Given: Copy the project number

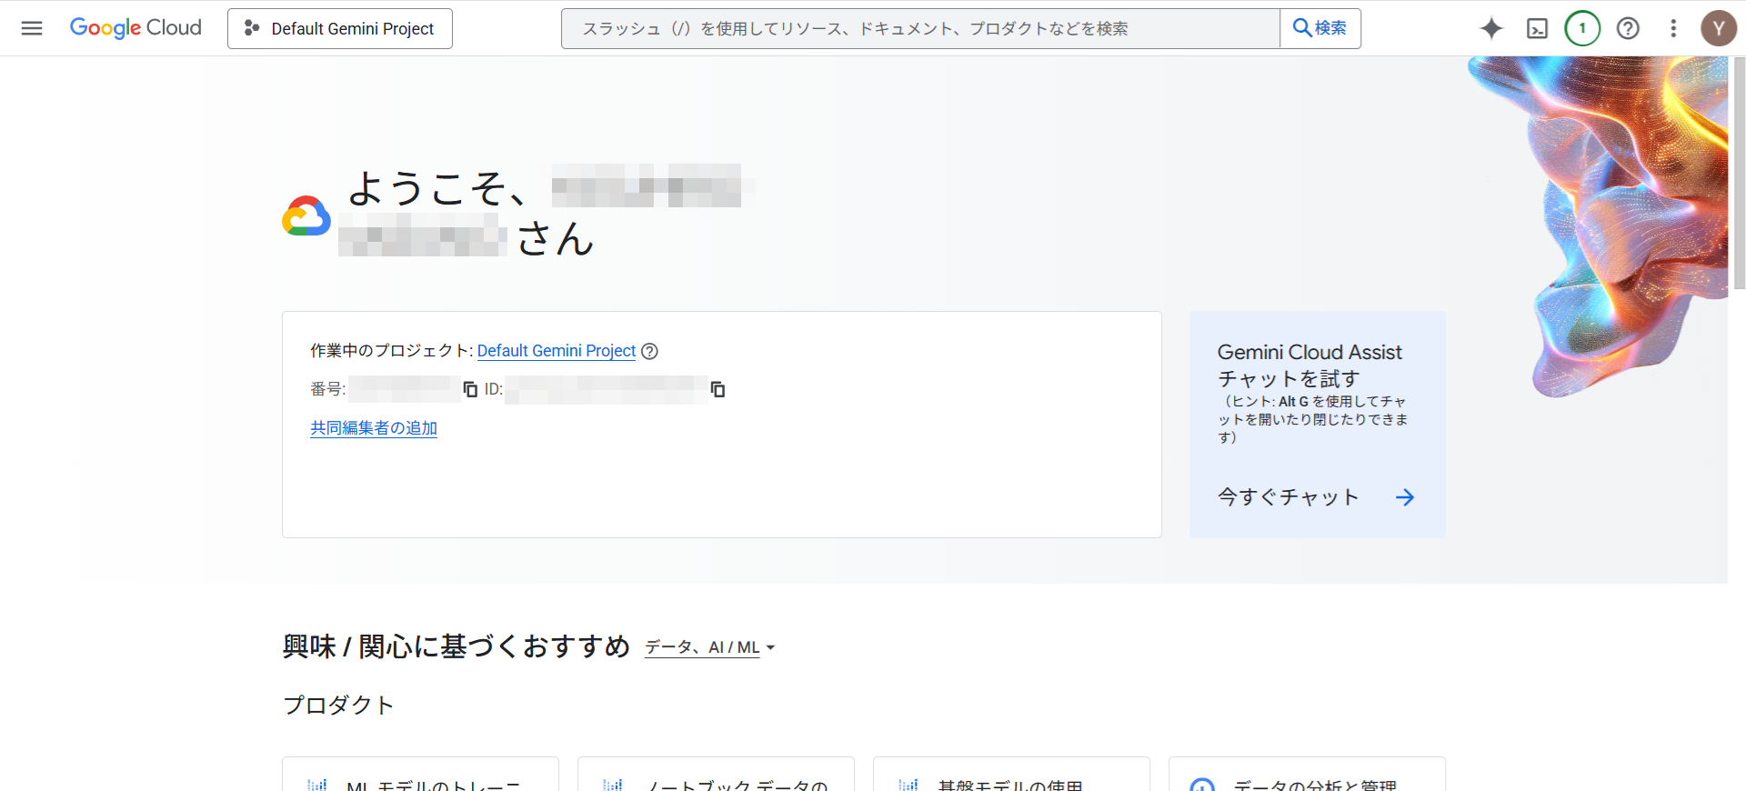Looking at the screenshot, I should 470,389.
